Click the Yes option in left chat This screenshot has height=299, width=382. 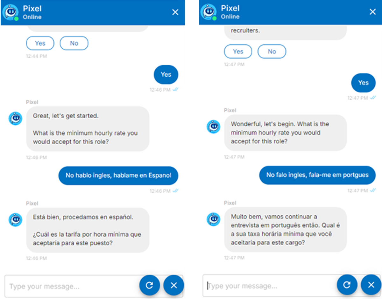click(x=40, y=43)
